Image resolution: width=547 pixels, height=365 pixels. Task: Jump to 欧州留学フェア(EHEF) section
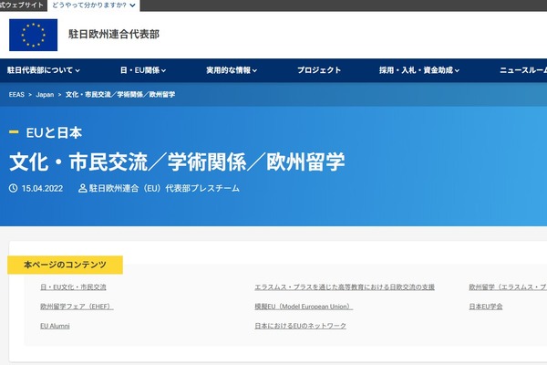(77, 307)
